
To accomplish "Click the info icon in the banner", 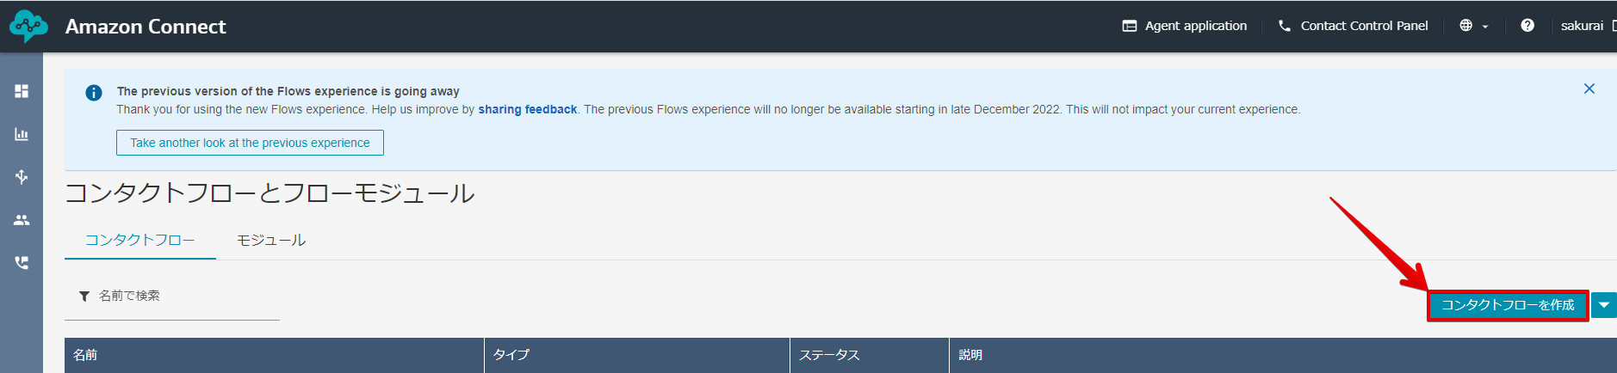I will (x=94, y=93).
